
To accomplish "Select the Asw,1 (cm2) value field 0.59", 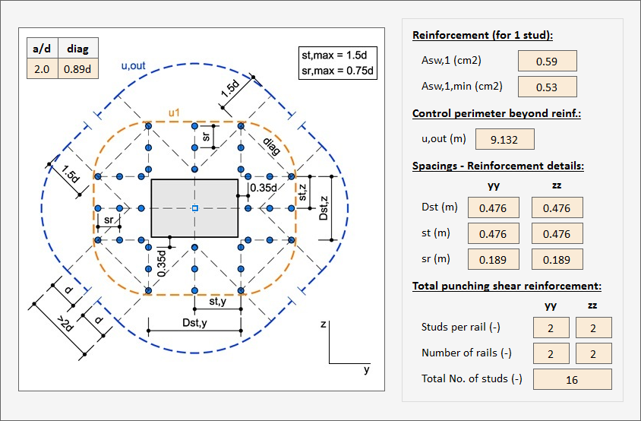I will [x=547, y=61].
